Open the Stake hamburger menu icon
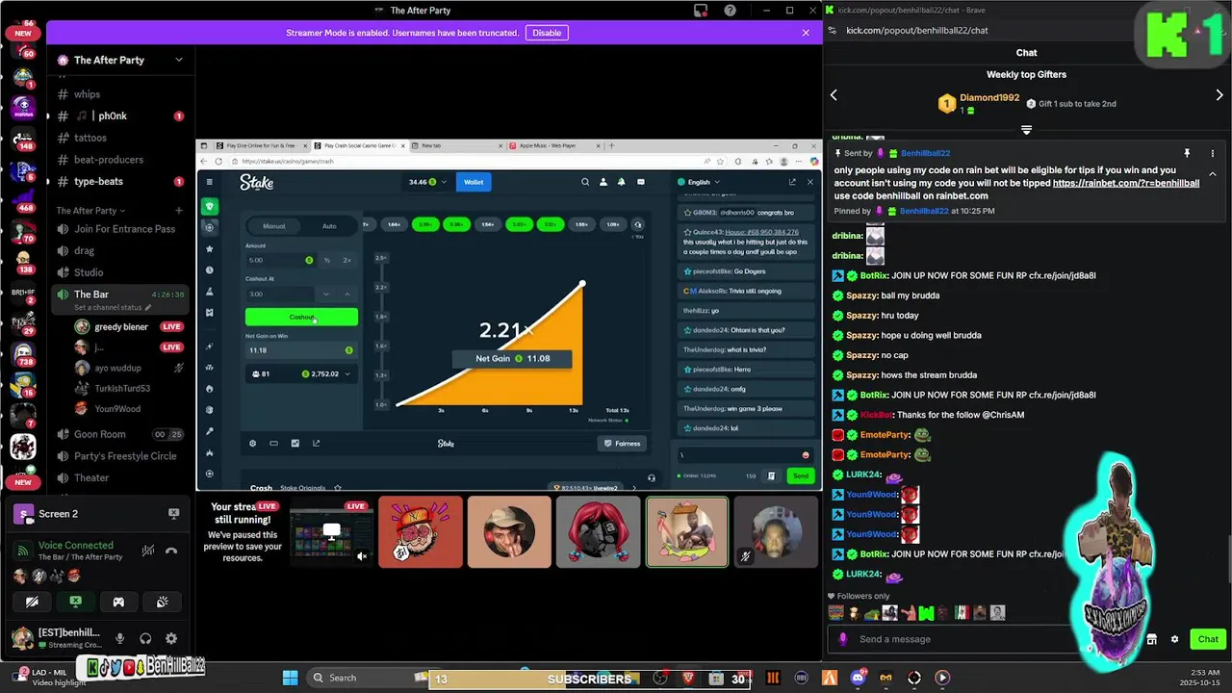Image resolution: width=1232 pixels, height=693 pixels. click(210, 182)
